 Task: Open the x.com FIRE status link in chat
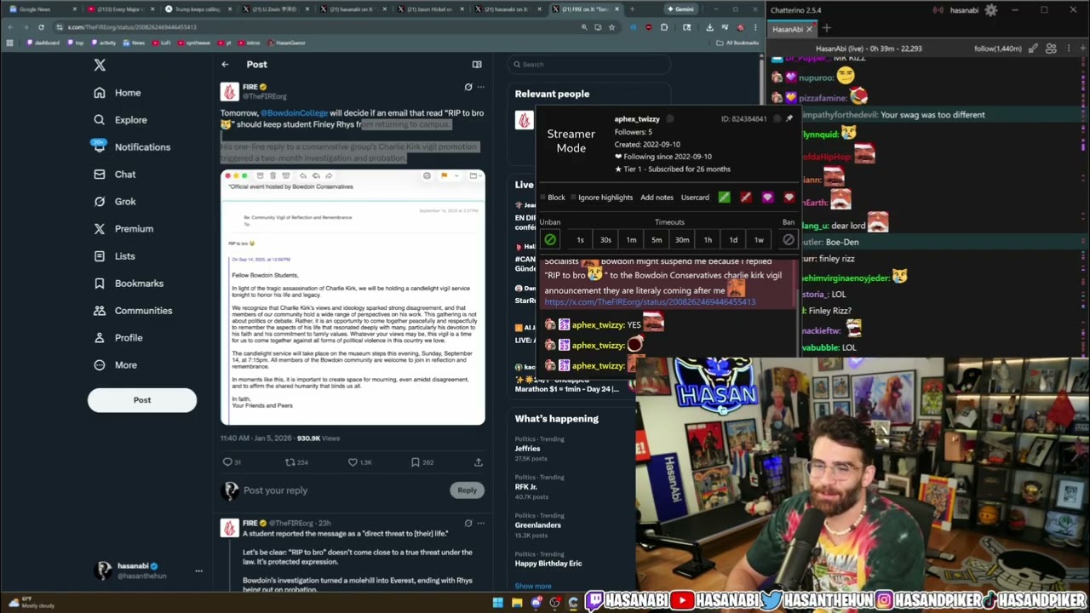click(x=650, y=302)
